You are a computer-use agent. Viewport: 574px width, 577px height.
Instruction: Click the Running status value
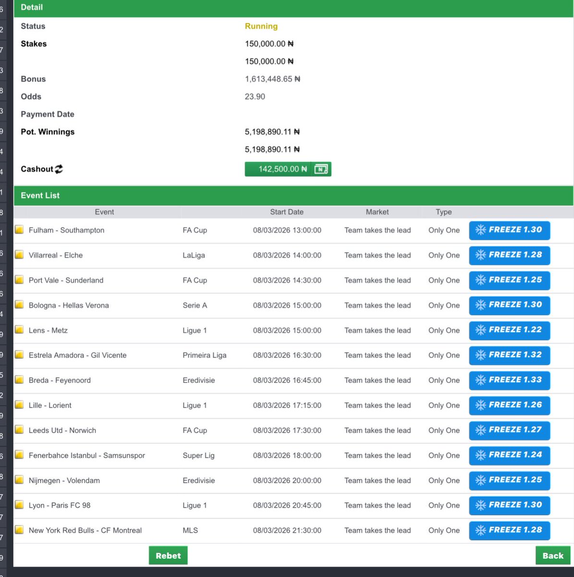(x=261, y=26)
